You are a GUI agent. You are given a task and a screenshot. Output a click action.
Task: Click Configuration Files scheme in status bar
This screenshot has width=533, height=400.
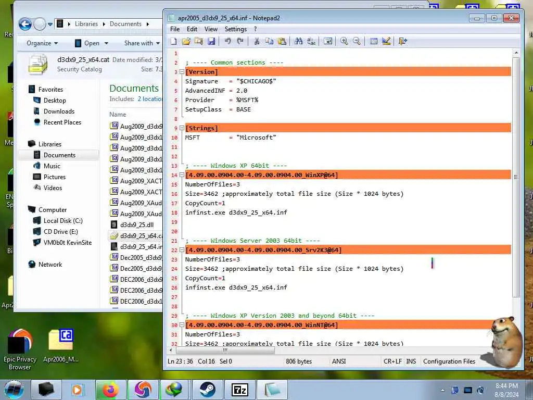pyautogui.click(x=449, y=361)
